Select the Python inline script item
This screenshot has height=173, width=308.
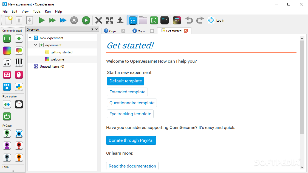(19, 87)
